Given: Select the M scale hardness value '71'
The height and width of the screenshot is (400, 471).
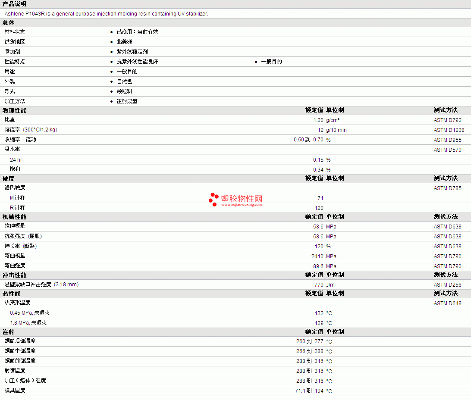Looking at the screenshot, I should (320, 198).
